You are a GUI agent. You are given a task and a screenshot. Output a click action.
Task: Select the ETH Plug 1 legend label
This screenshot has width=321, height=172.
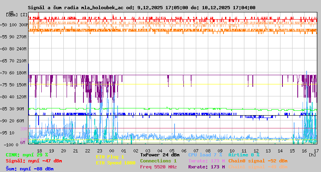tap(110, 157)
